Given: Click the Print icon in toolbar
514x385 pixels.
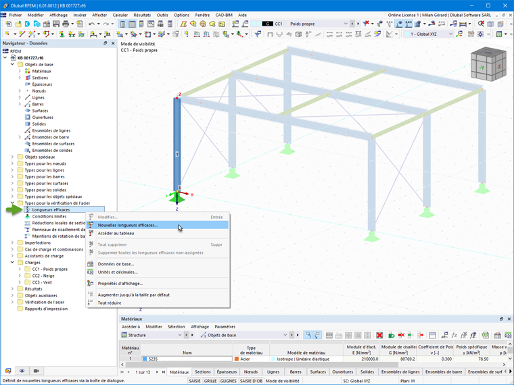Looking at the screenshot, I should [x=66, y=24].
